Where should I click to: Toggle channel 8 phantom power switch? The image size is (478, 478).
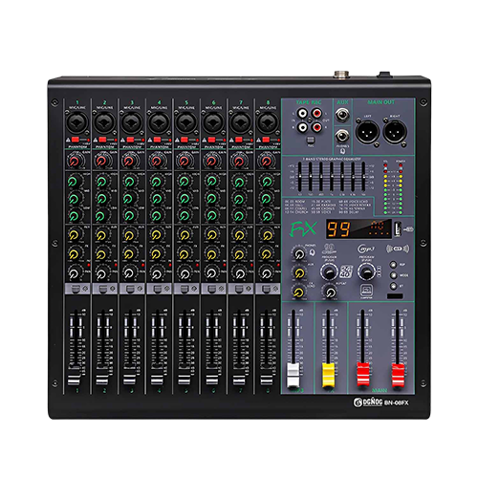click(x=266, y=140)
